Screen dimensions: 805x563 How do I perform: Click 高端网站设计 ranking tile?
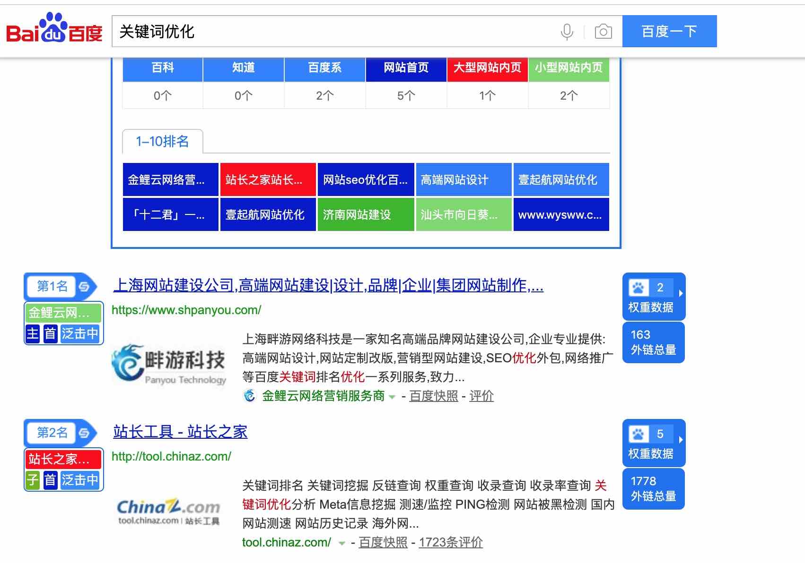point(464,179)
